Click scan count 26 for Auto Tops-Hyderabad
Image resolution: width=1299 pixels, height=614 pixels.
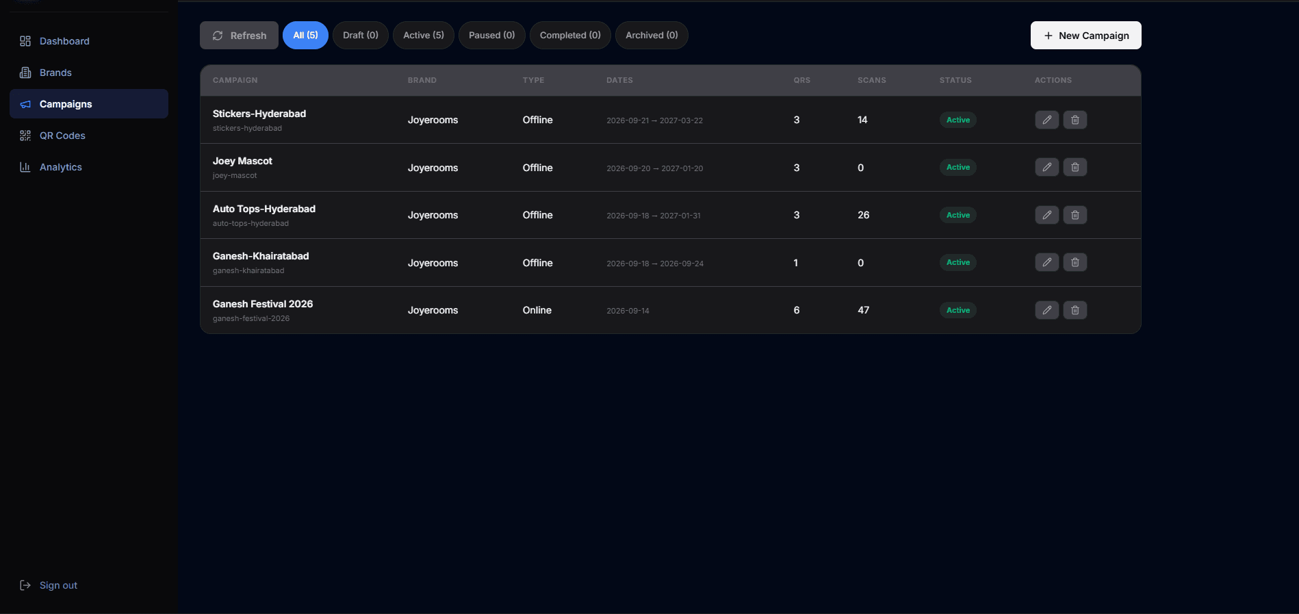(x=864, y=215)
